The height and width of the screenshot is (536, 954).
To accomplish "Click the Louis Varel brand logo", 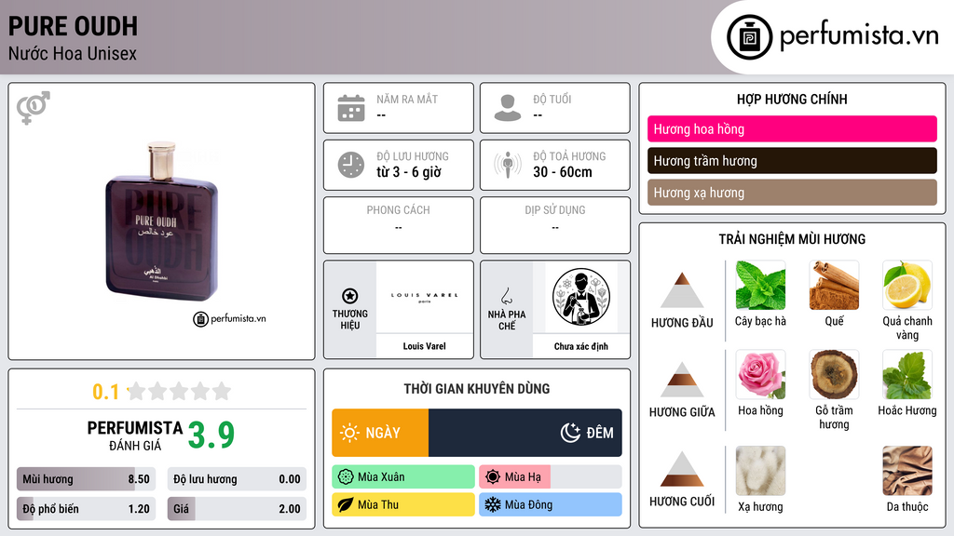I will pyautogui.click(x=424, y=297).
